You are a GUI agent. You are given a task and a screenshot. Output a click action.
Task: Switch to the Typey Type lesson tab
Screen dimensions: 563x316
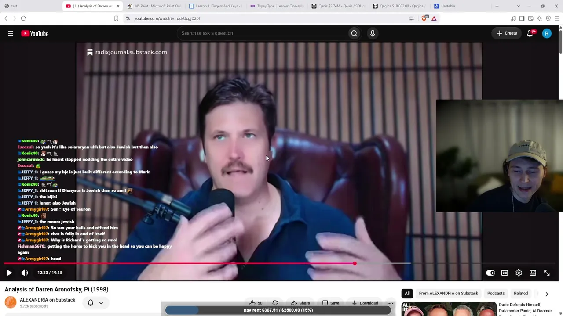tap(277, 6)
